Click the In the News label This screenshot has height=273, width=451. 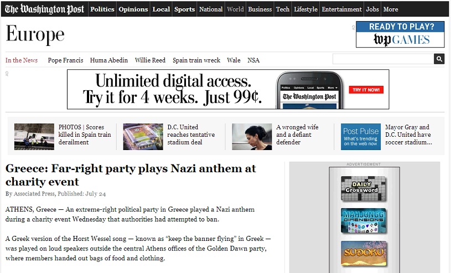pyautogui.click(x=22, y=60)
